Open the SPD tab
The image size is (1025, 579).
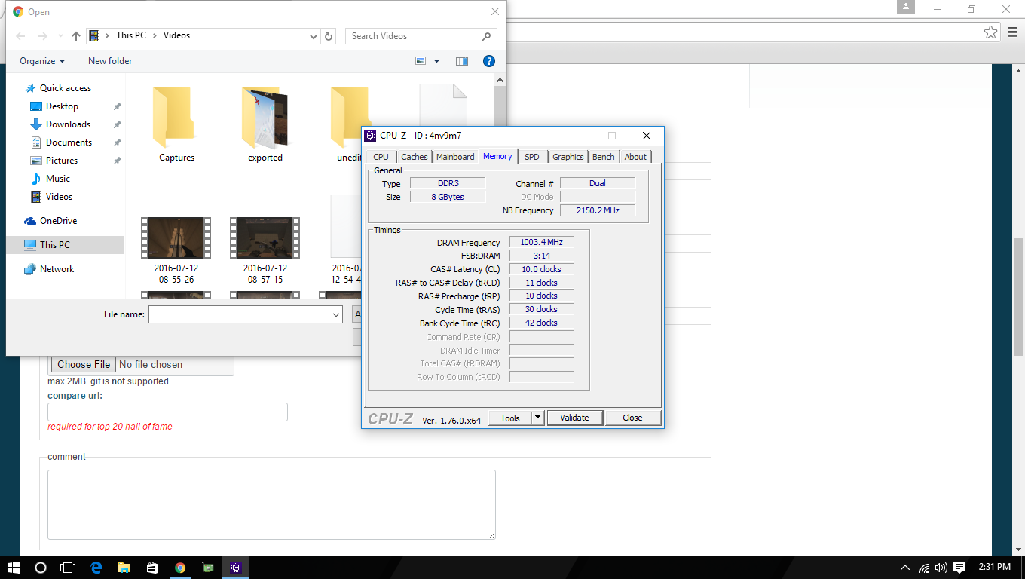click(532, 157)
